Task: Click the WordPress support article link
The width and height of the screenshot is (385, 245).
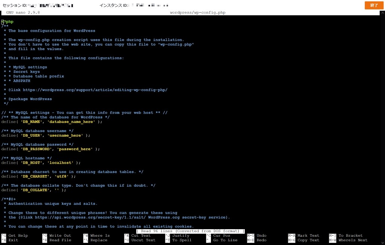Action: click(95, 90)
